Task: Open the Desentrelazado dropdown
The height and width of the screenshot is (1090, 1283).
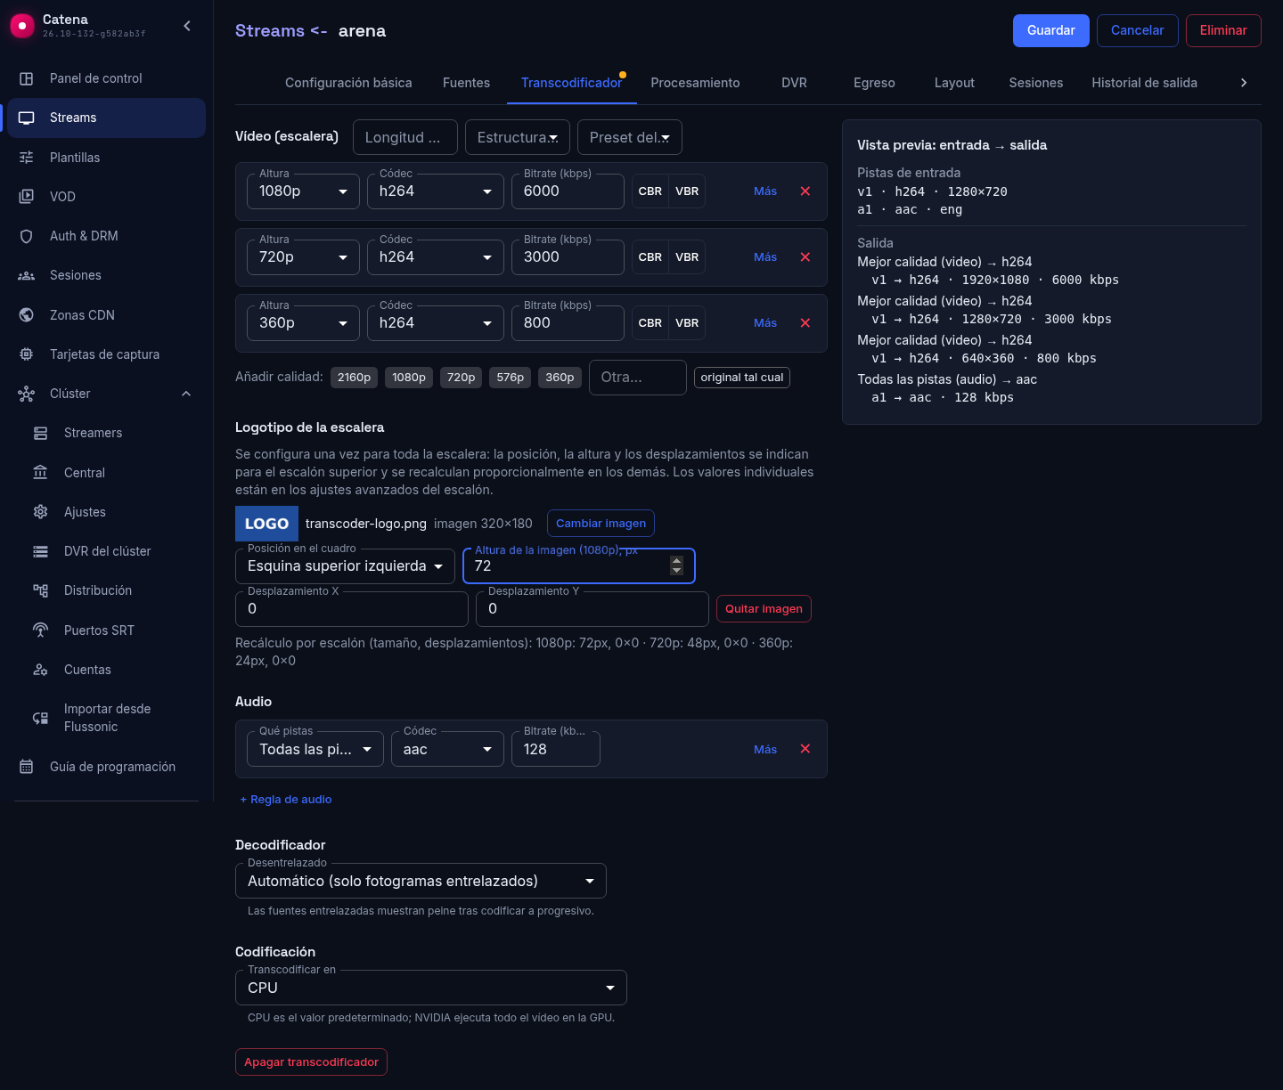Action: [x=421, y=881]
